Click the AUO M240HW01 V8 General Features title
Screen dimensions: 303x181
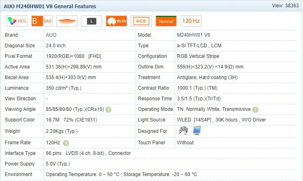(50, 6)
